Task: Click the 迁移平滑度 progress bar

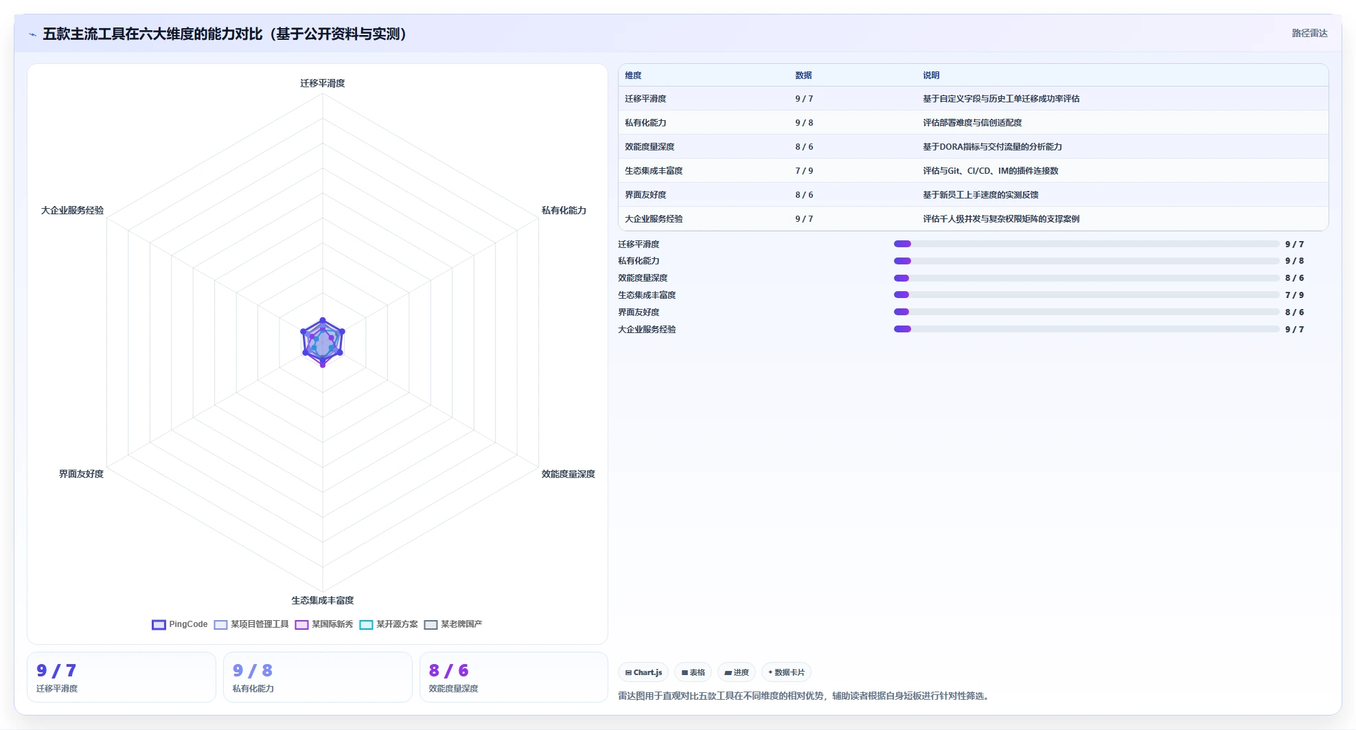Action: point(1086,244)
